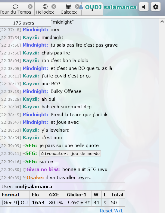This screenshot has height=213, width=165.
Task: Click the chat scrollbar up arrow
Action: [x=162, y=21]
